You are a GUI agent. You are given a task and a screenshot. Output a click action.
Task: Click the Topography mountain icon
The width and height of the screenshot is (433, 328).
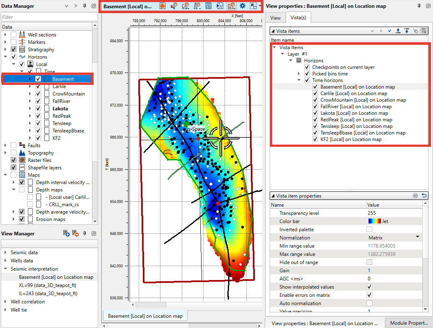[x=22, y=153]
